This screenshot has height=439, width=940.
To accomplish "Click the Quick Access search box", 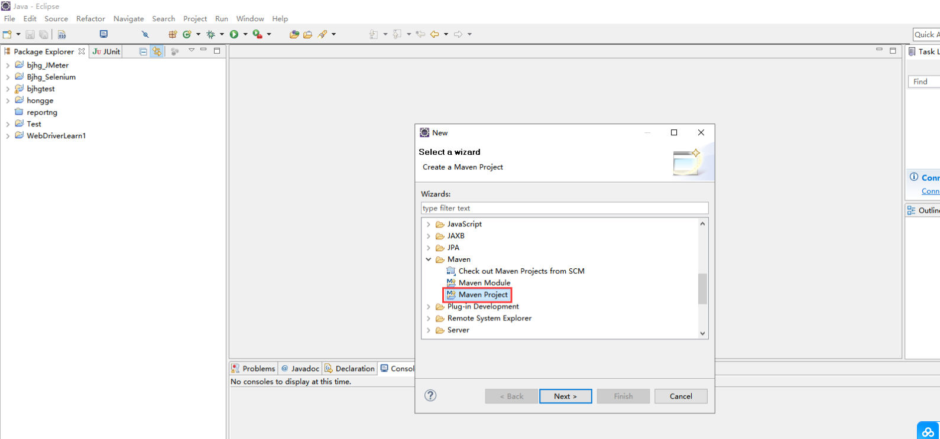I will point(926,34).
